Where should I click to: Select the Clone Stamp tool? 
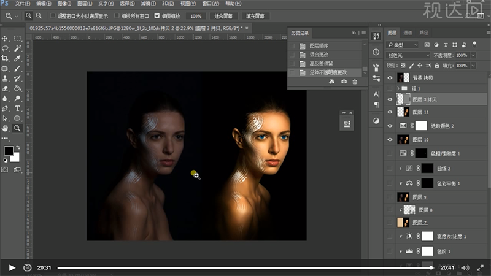[x=5, y=79]
